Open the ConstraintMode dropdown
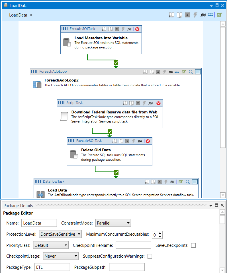This screenshot has width=227, height=273. (113, 223)
